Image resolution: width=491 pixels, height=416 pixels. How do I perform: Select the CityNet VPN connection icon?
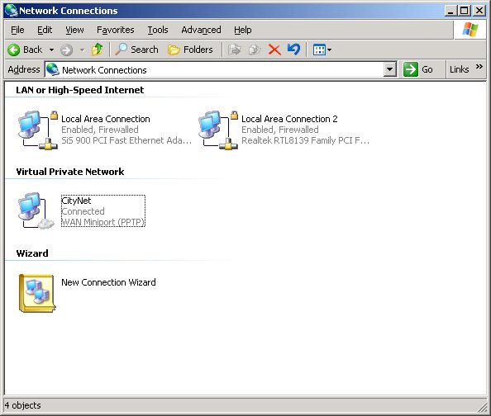pos(36,210)
